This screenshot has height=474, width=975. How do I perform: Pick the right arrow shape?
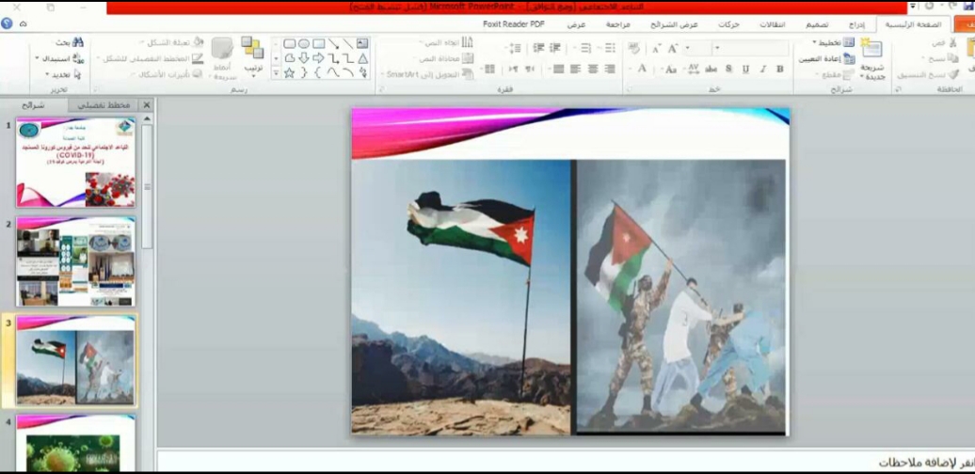(318, 57)
